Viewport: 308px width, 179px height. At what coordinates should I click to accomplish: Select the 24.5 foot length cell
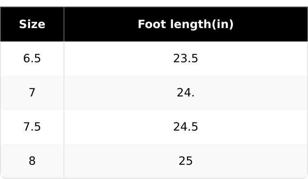(185, 127)
